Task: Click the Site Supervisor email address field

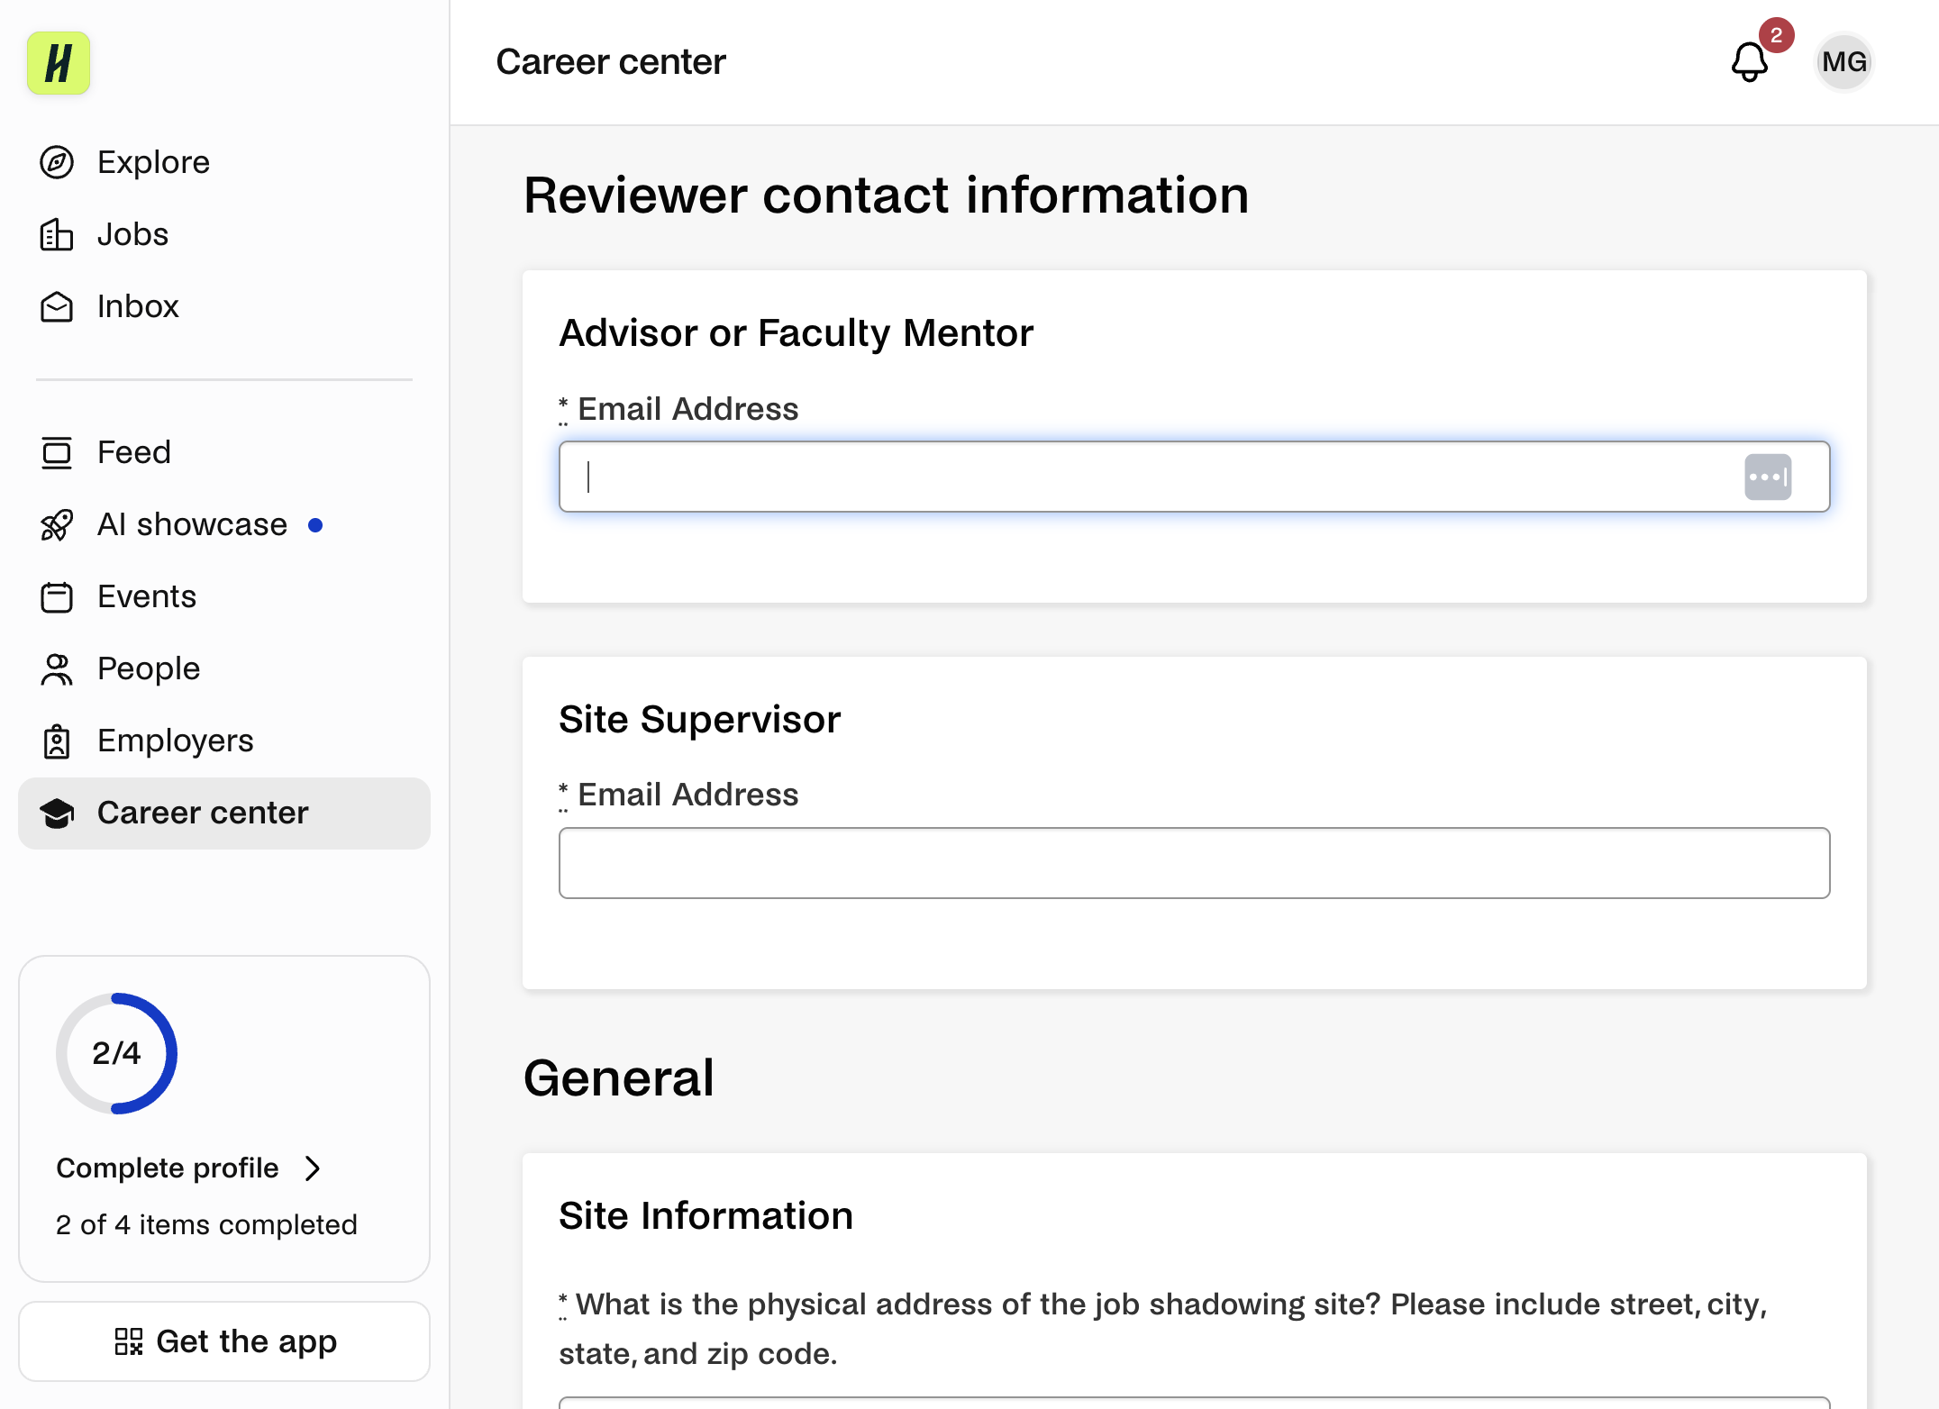Action: (x=1194, y=863)
